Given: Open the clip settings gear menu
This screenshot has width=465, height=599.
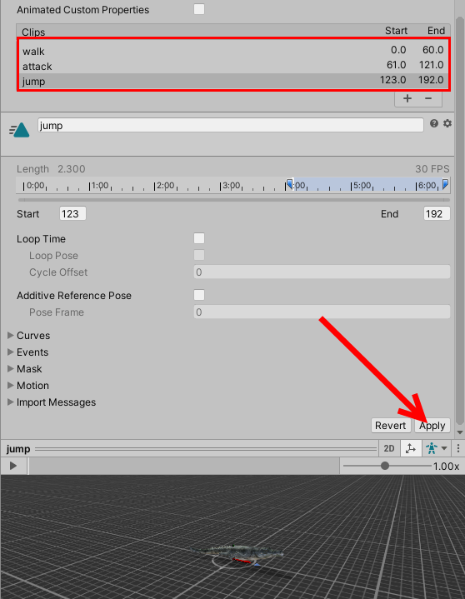Looking at the screenshot, I should click(x=447, y=123).
